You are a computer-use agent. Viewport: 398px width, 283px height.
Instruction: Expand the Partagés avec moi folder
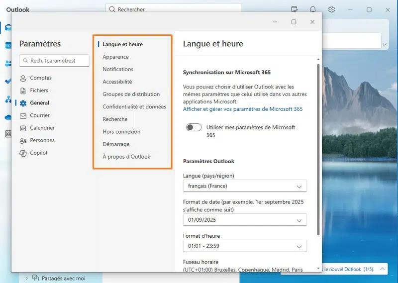[26, 278]
